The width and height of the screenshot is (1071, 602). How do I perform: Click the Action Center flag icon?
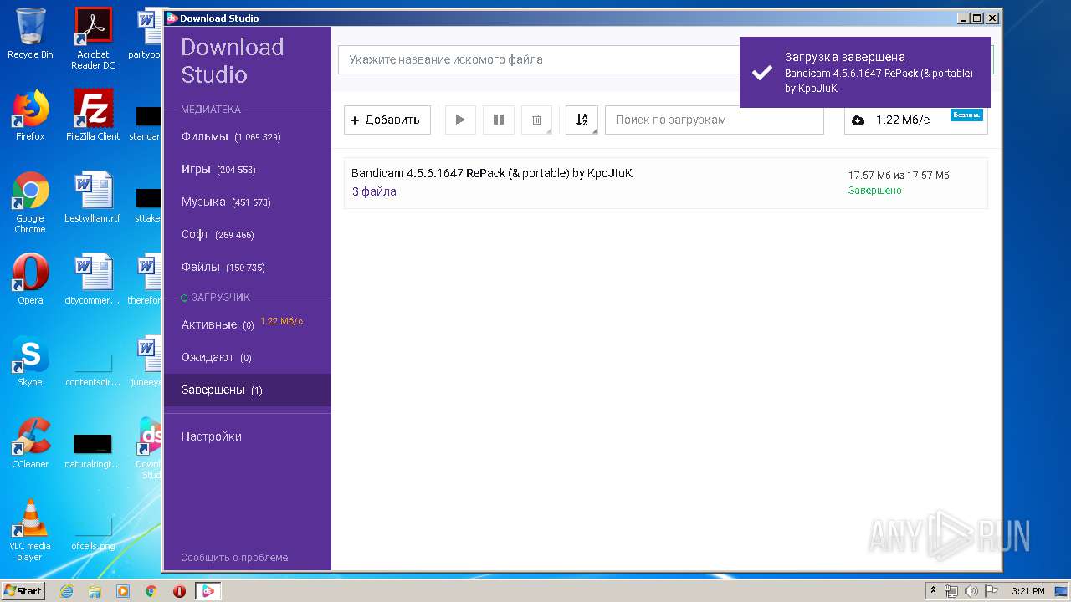point(990,591)
